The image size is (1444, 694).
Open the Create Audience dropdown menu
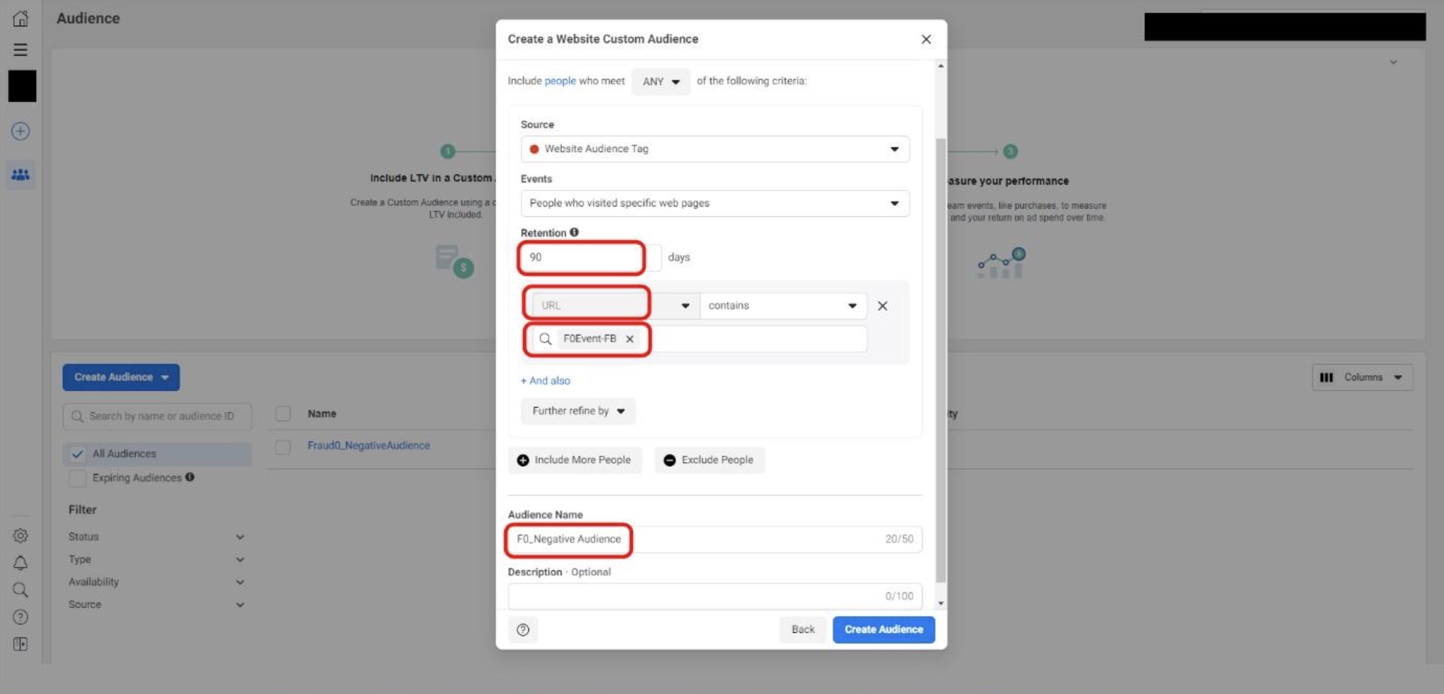120,377
